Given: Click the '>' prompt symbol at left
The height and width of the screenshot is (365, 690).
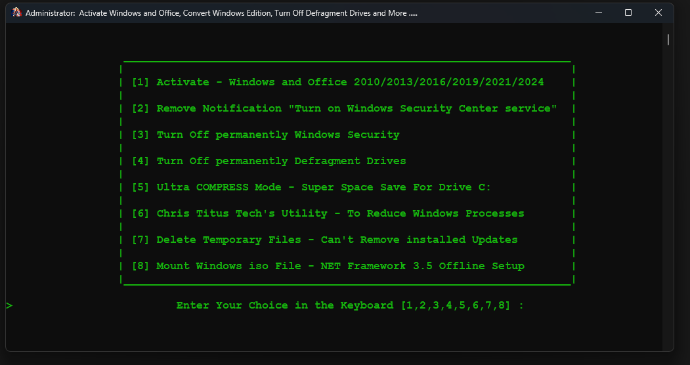Looking at the screenshot, I should [x=9, y=306].
